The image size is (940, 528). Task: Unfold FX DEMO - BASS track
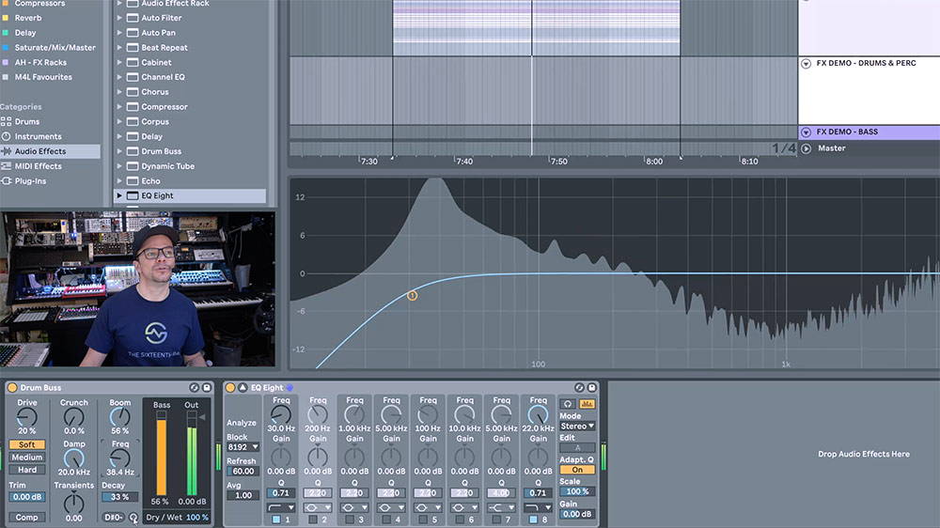(x=807, y=132)
